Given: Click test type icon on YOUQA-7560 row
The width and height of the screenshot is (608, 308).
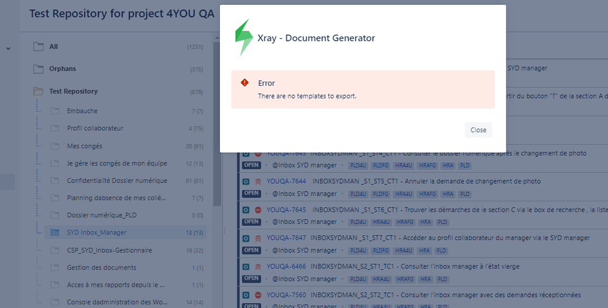Looking at the screenshot, I should 246,295.
